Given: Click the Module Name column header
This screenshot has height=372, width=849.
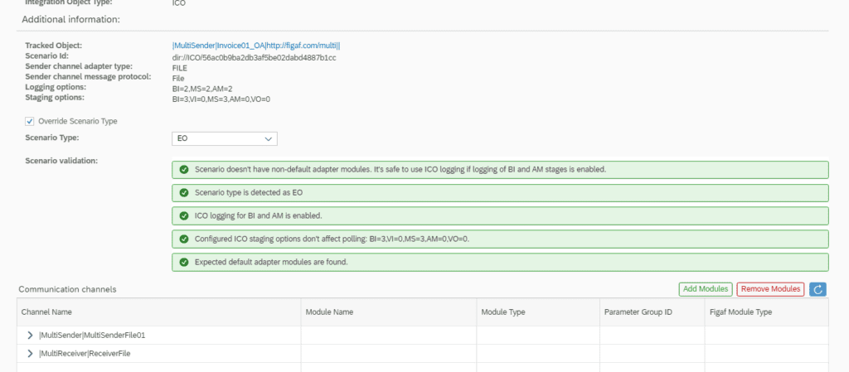Looking at the screenshot, I should pyautogui.click(x=389, y=312).
